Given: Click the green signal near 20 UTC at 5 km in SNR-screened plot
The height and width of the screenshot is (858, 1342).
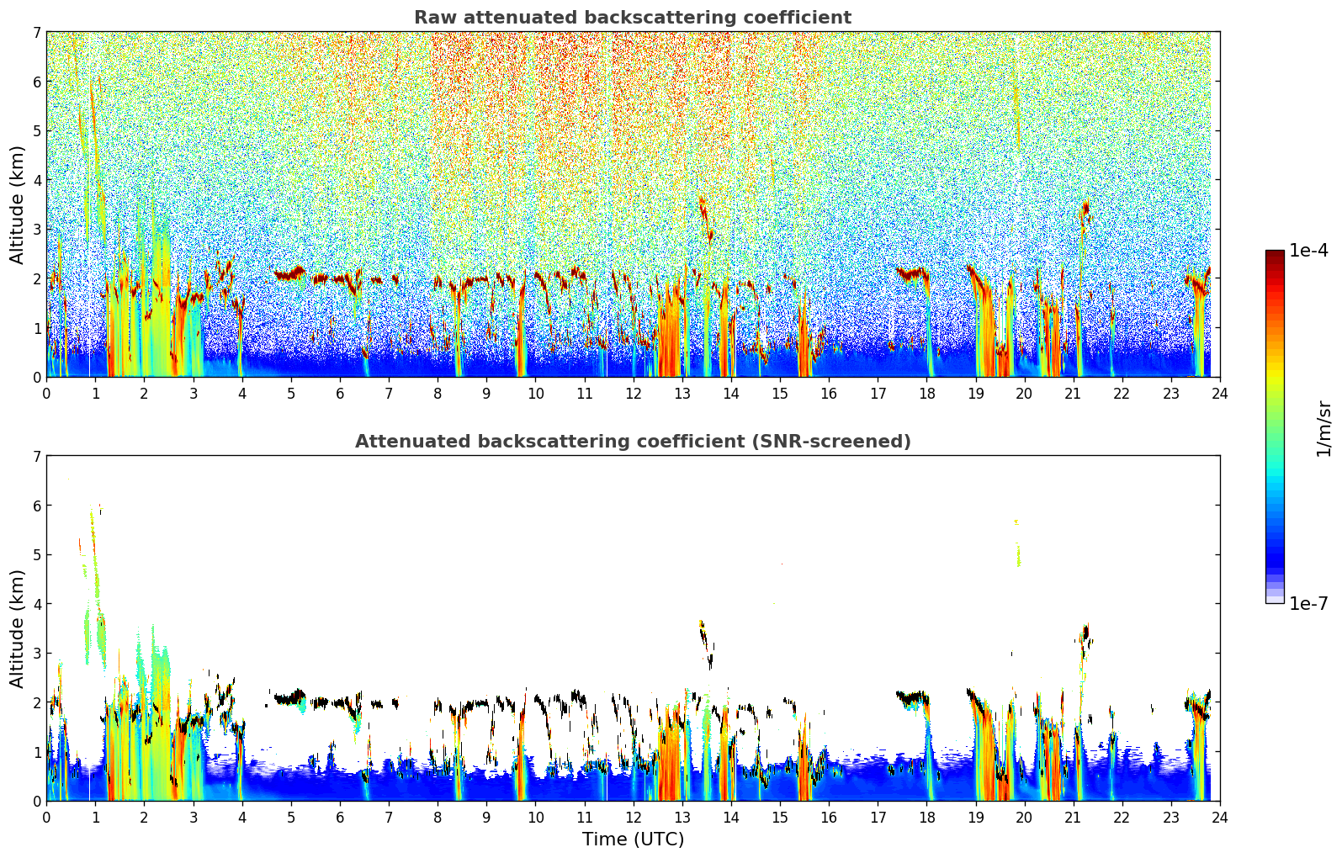Looking at the screenshot, I should pos(1018,555).
